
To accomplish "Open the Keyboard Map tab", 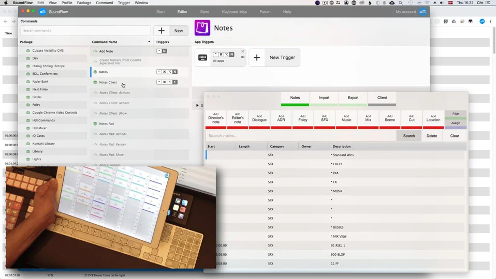I will coord(235,12).
